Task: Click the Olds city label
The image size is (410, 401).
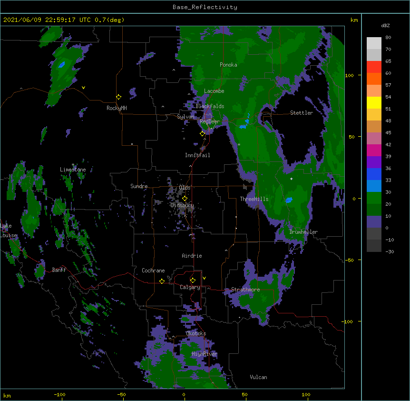Action: (185, 188)
